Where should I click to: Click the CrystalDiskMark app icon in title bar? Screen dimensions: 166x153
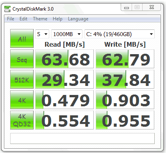[x=7, y=9]
